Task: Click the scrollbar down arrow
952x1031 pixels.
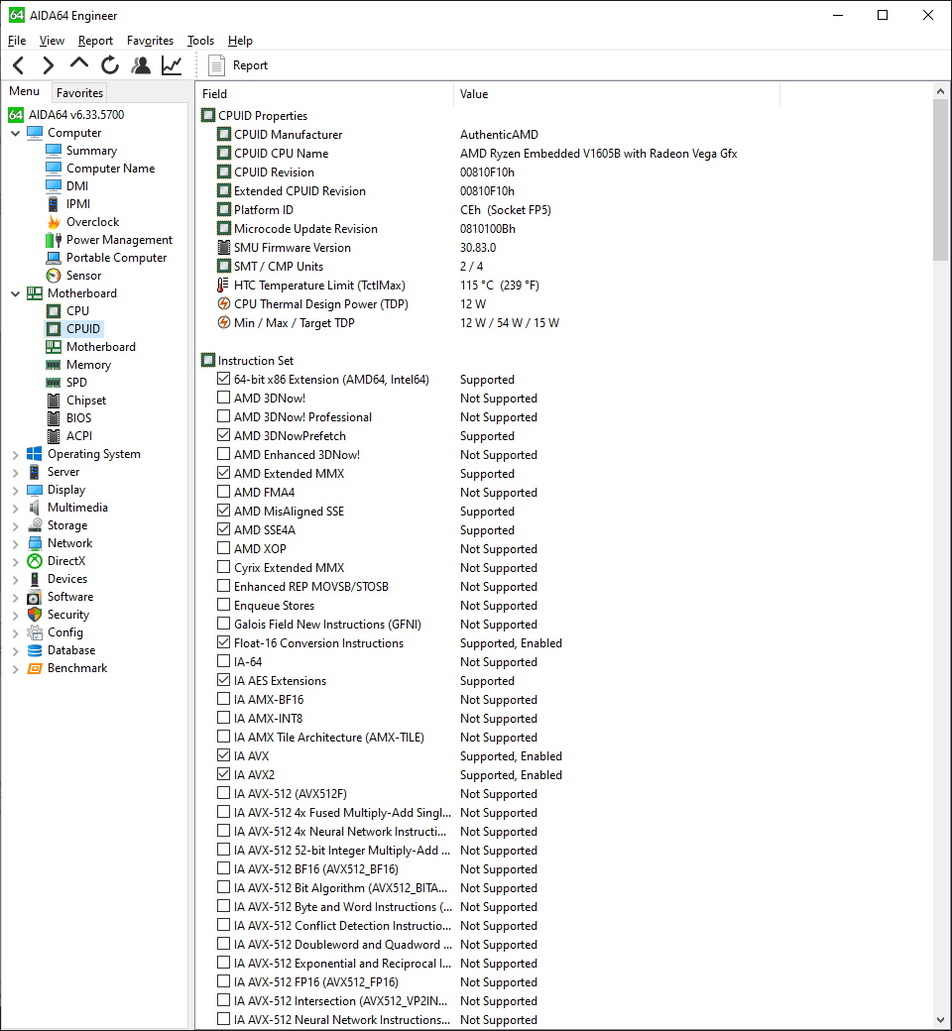Action: coord(941,1020)
